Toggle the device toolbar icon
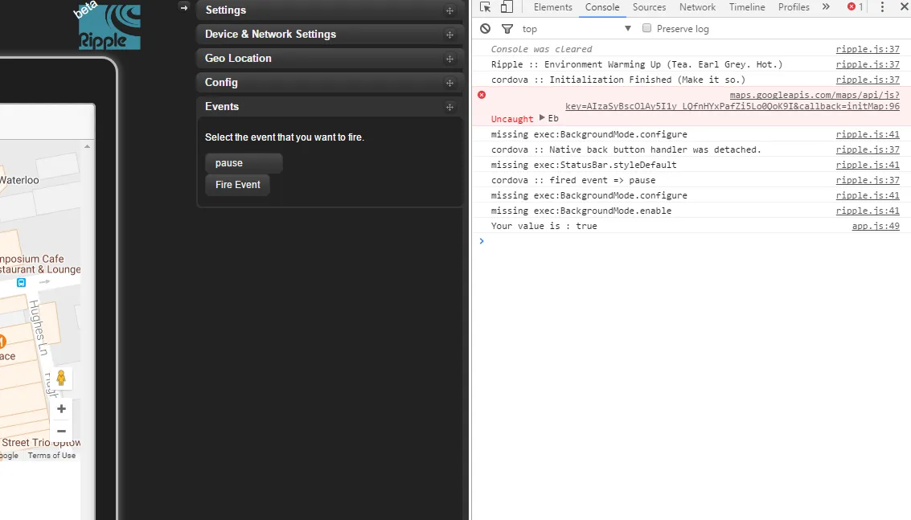Screen dimensions: 911x520 click(507, 7)
